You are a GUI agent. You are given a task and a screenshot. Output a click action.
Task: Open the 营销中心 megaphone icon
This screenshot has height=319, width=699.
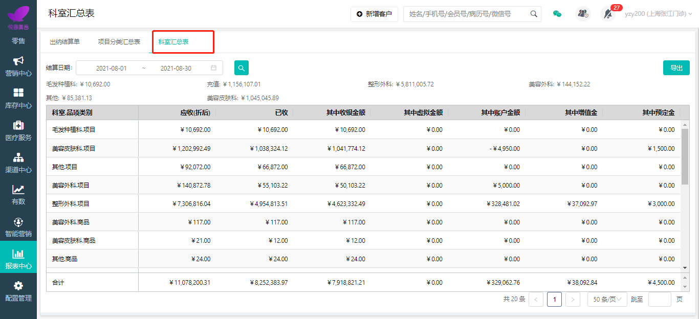coord(18,61)
